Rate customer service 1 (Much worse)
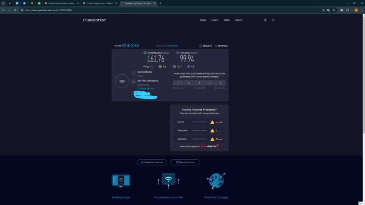This screenshot has height=205, width=365. [178, 83]
